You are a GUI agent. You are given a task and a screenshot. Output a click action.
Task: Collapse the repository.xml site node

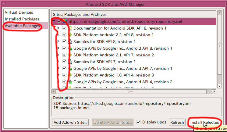(x=54, y=21)
